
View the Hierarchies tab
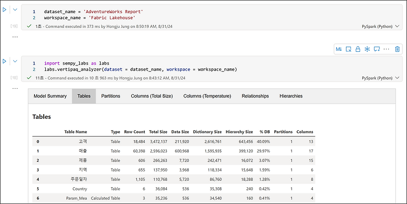coord(291,96)
